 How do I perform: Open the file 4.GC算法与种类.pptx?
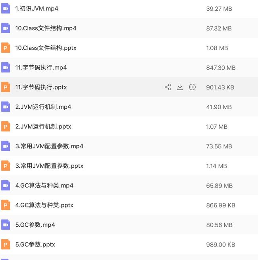(x=44, y=205)
